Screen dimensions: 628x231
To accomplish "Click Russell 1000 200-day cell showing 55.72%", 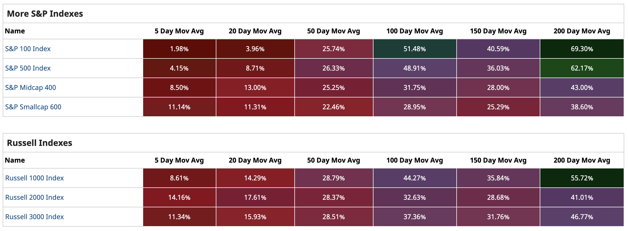I will coord(582,178).
